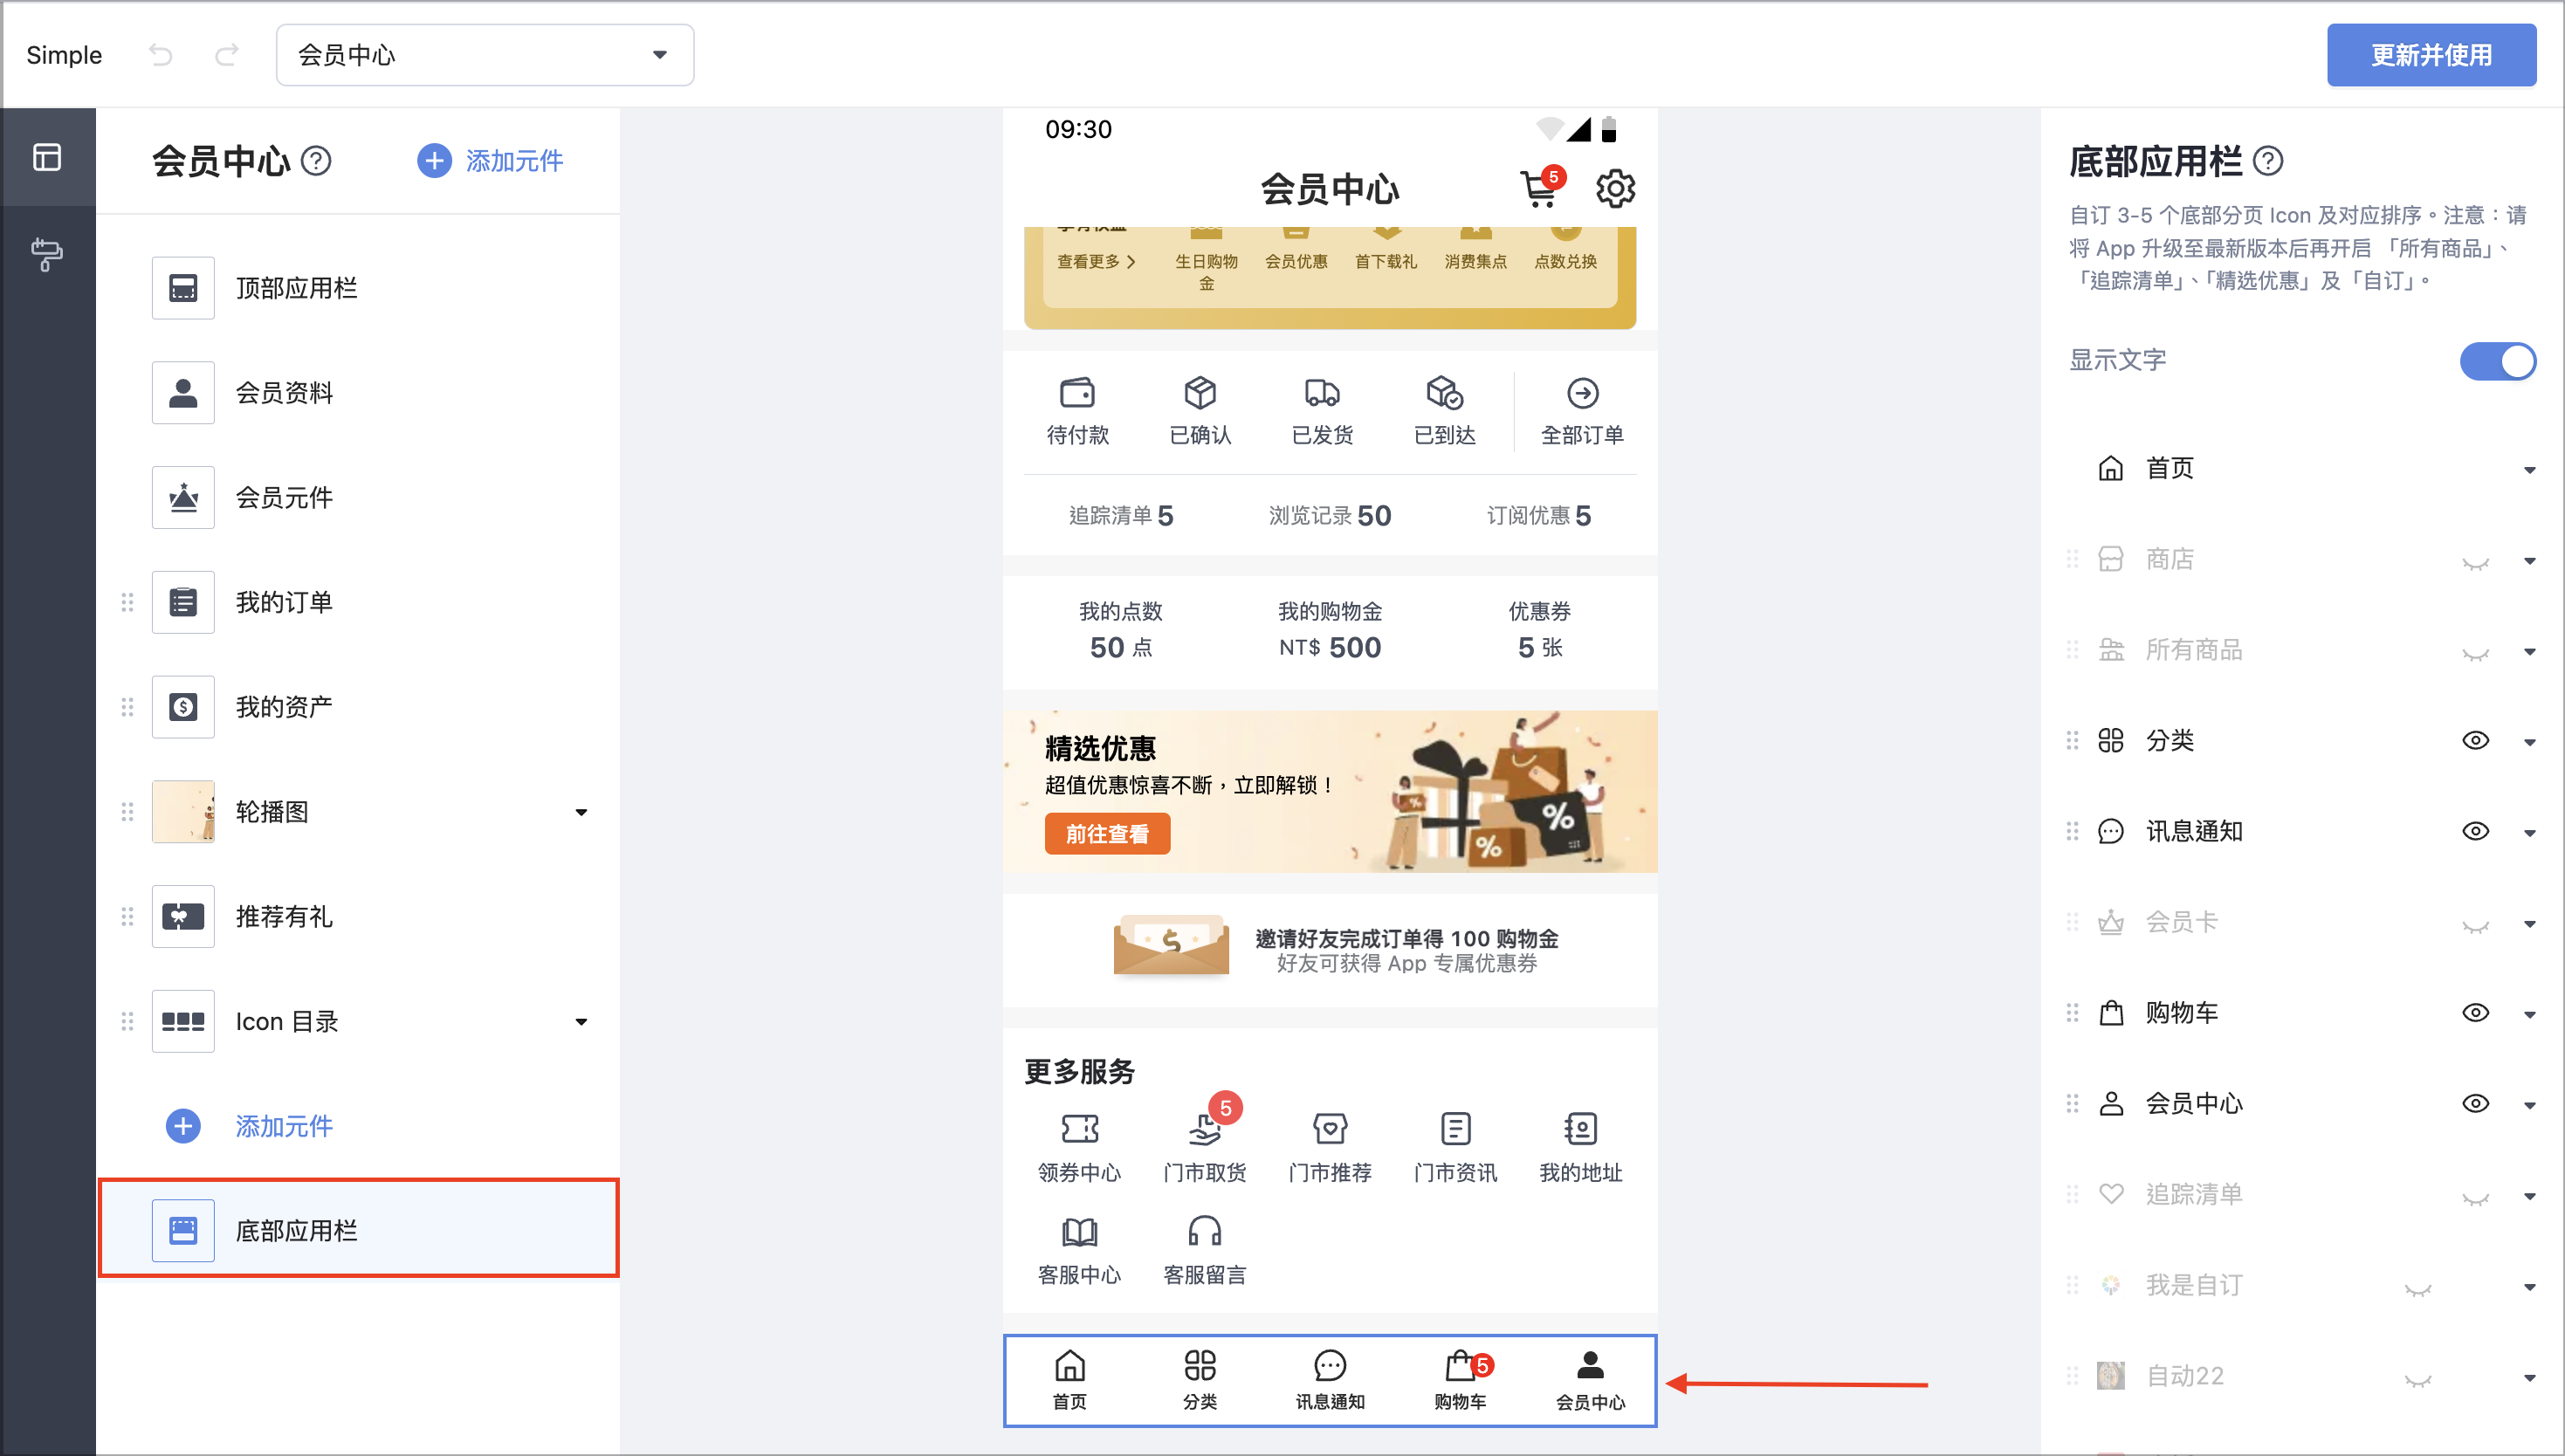
Task: Click the 更新并使用 button
Action: [2431, 55]
